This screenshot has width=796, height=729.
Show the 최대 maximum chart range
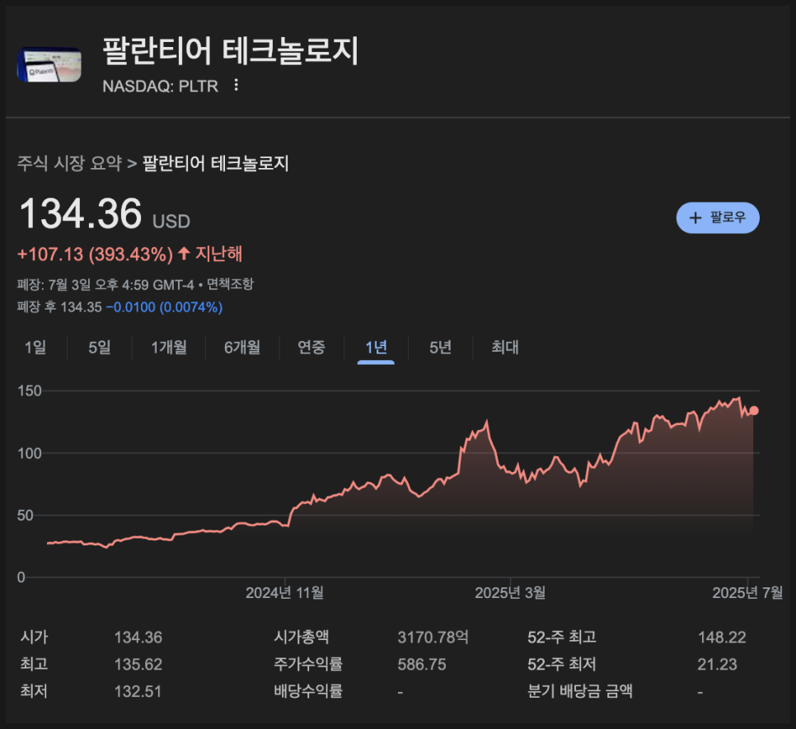(x=505, y=348)
